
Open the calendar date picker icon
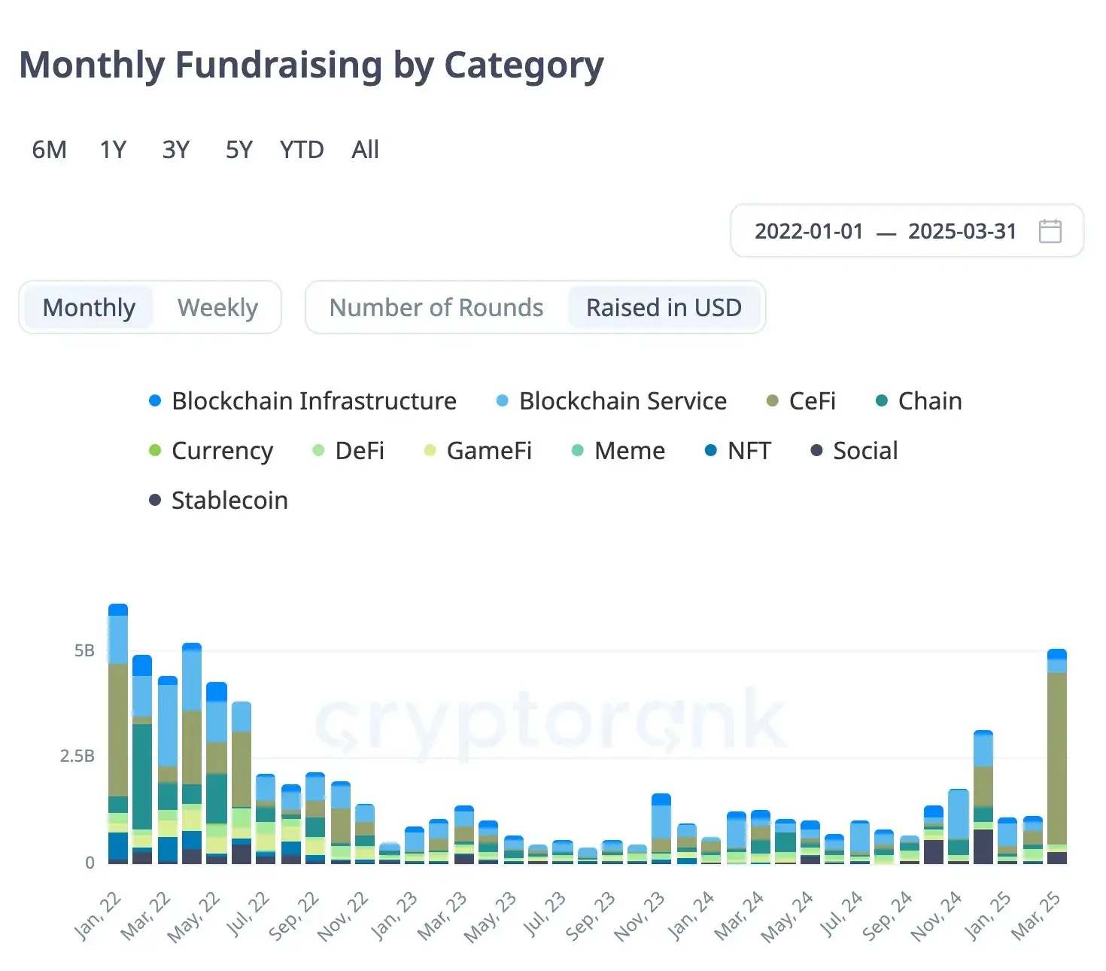tap(1050, 231)
